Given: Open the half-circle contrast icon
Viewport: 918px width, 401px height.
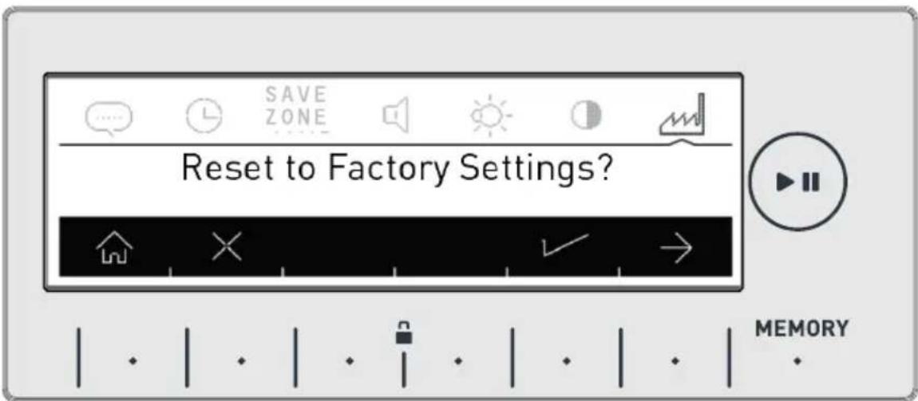Looking at the screenshot, I should pos(587,115).
